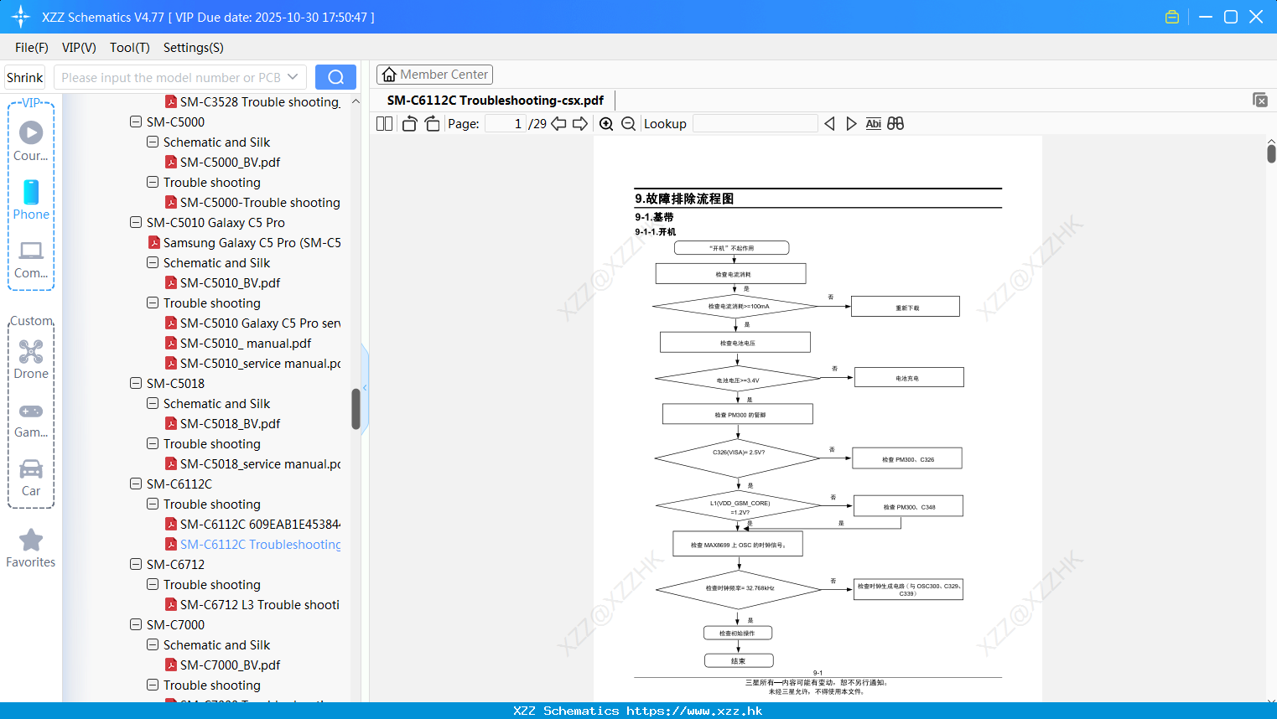
Task: Collapse the SM-C5000 node
Action: point(136,122)
